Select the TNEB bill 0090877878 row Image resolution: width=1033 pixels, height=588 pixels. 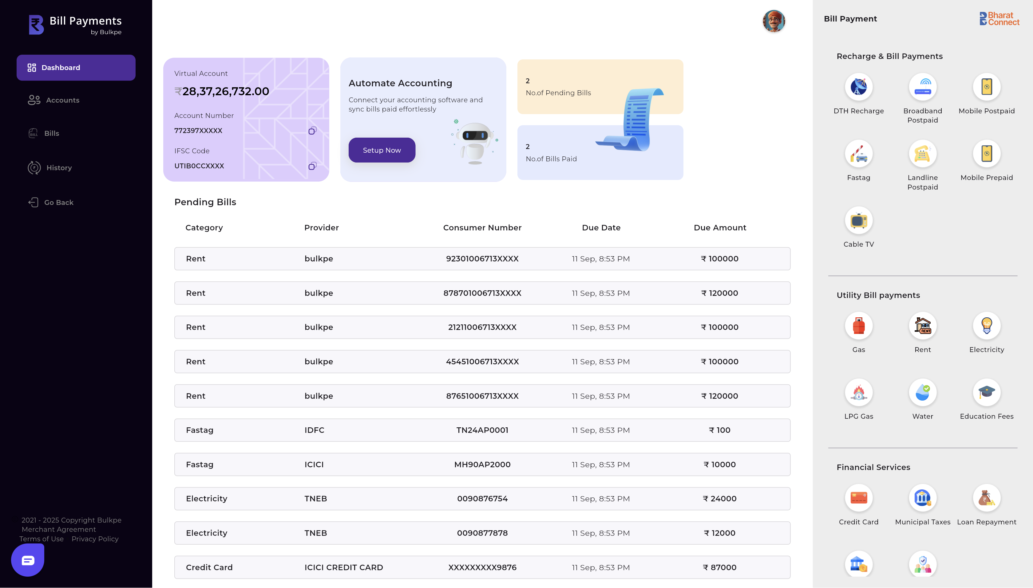click(482, 533)
